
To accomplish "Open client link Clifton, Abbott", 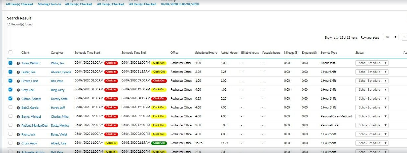I will click(31, 99).
